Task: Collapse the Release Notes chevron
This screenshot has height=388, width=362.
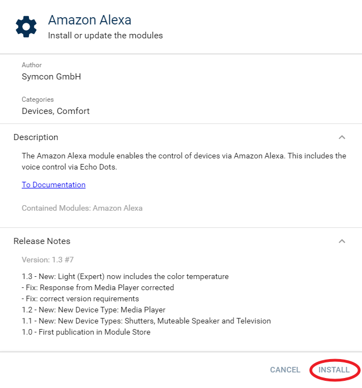Action: [x=342, y=241]
